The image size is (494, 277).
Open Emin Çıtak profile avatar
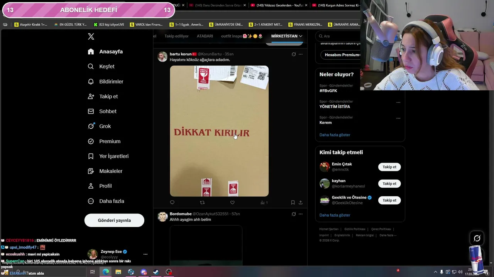tap(325, 167)
